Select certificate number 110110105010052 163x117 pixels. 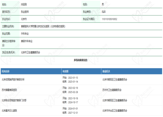point(110,19)
